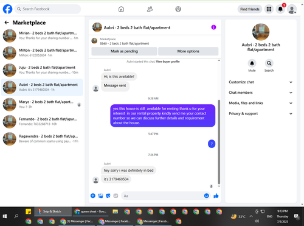Expand the Privacy & support section
The width and height of the screenshot is (304, 226).
click(x=261, y=114)
